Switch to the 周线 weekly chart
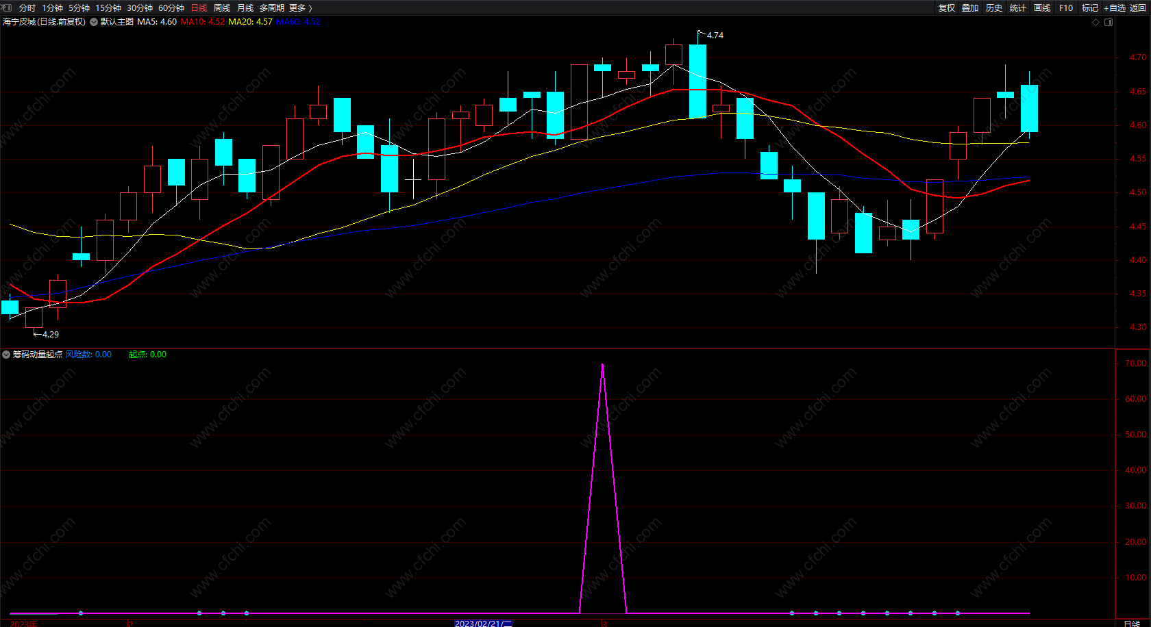The image size is (1151, 627). [222, 8]
